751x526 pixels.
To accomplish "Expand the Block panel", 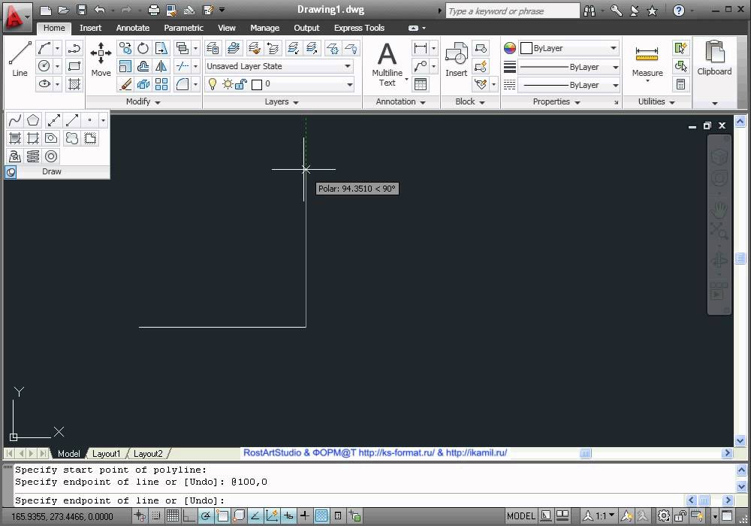I will click(470, 101).
